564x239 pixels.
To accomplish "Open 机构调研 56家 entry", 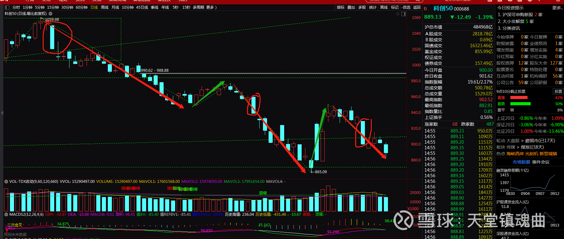I will [546, 76].
